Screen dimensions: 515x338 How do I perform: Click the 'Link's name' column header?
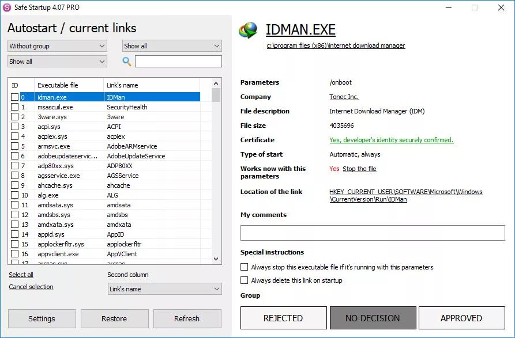point(152,85)
